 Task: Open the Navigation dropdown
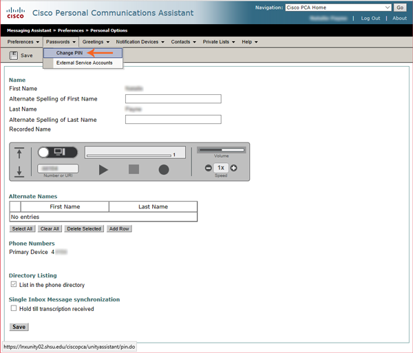(337, 7)
